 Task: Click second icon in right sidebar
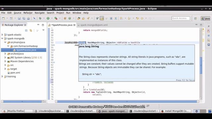[x=208, y=31]
